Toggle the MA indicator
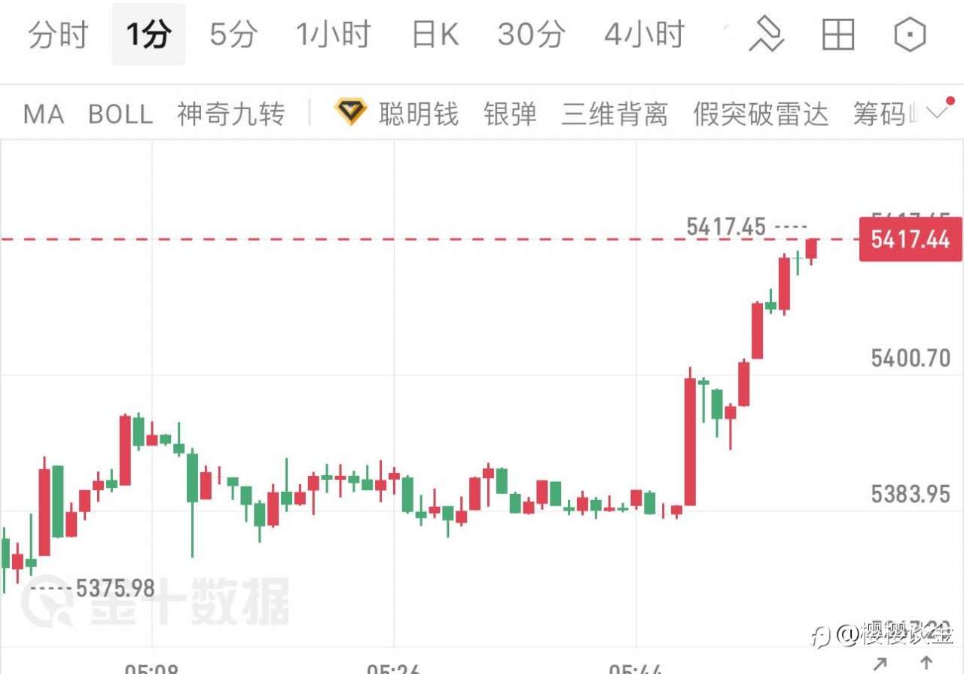Viewport: 964px width, 674px height. [43, 114]
